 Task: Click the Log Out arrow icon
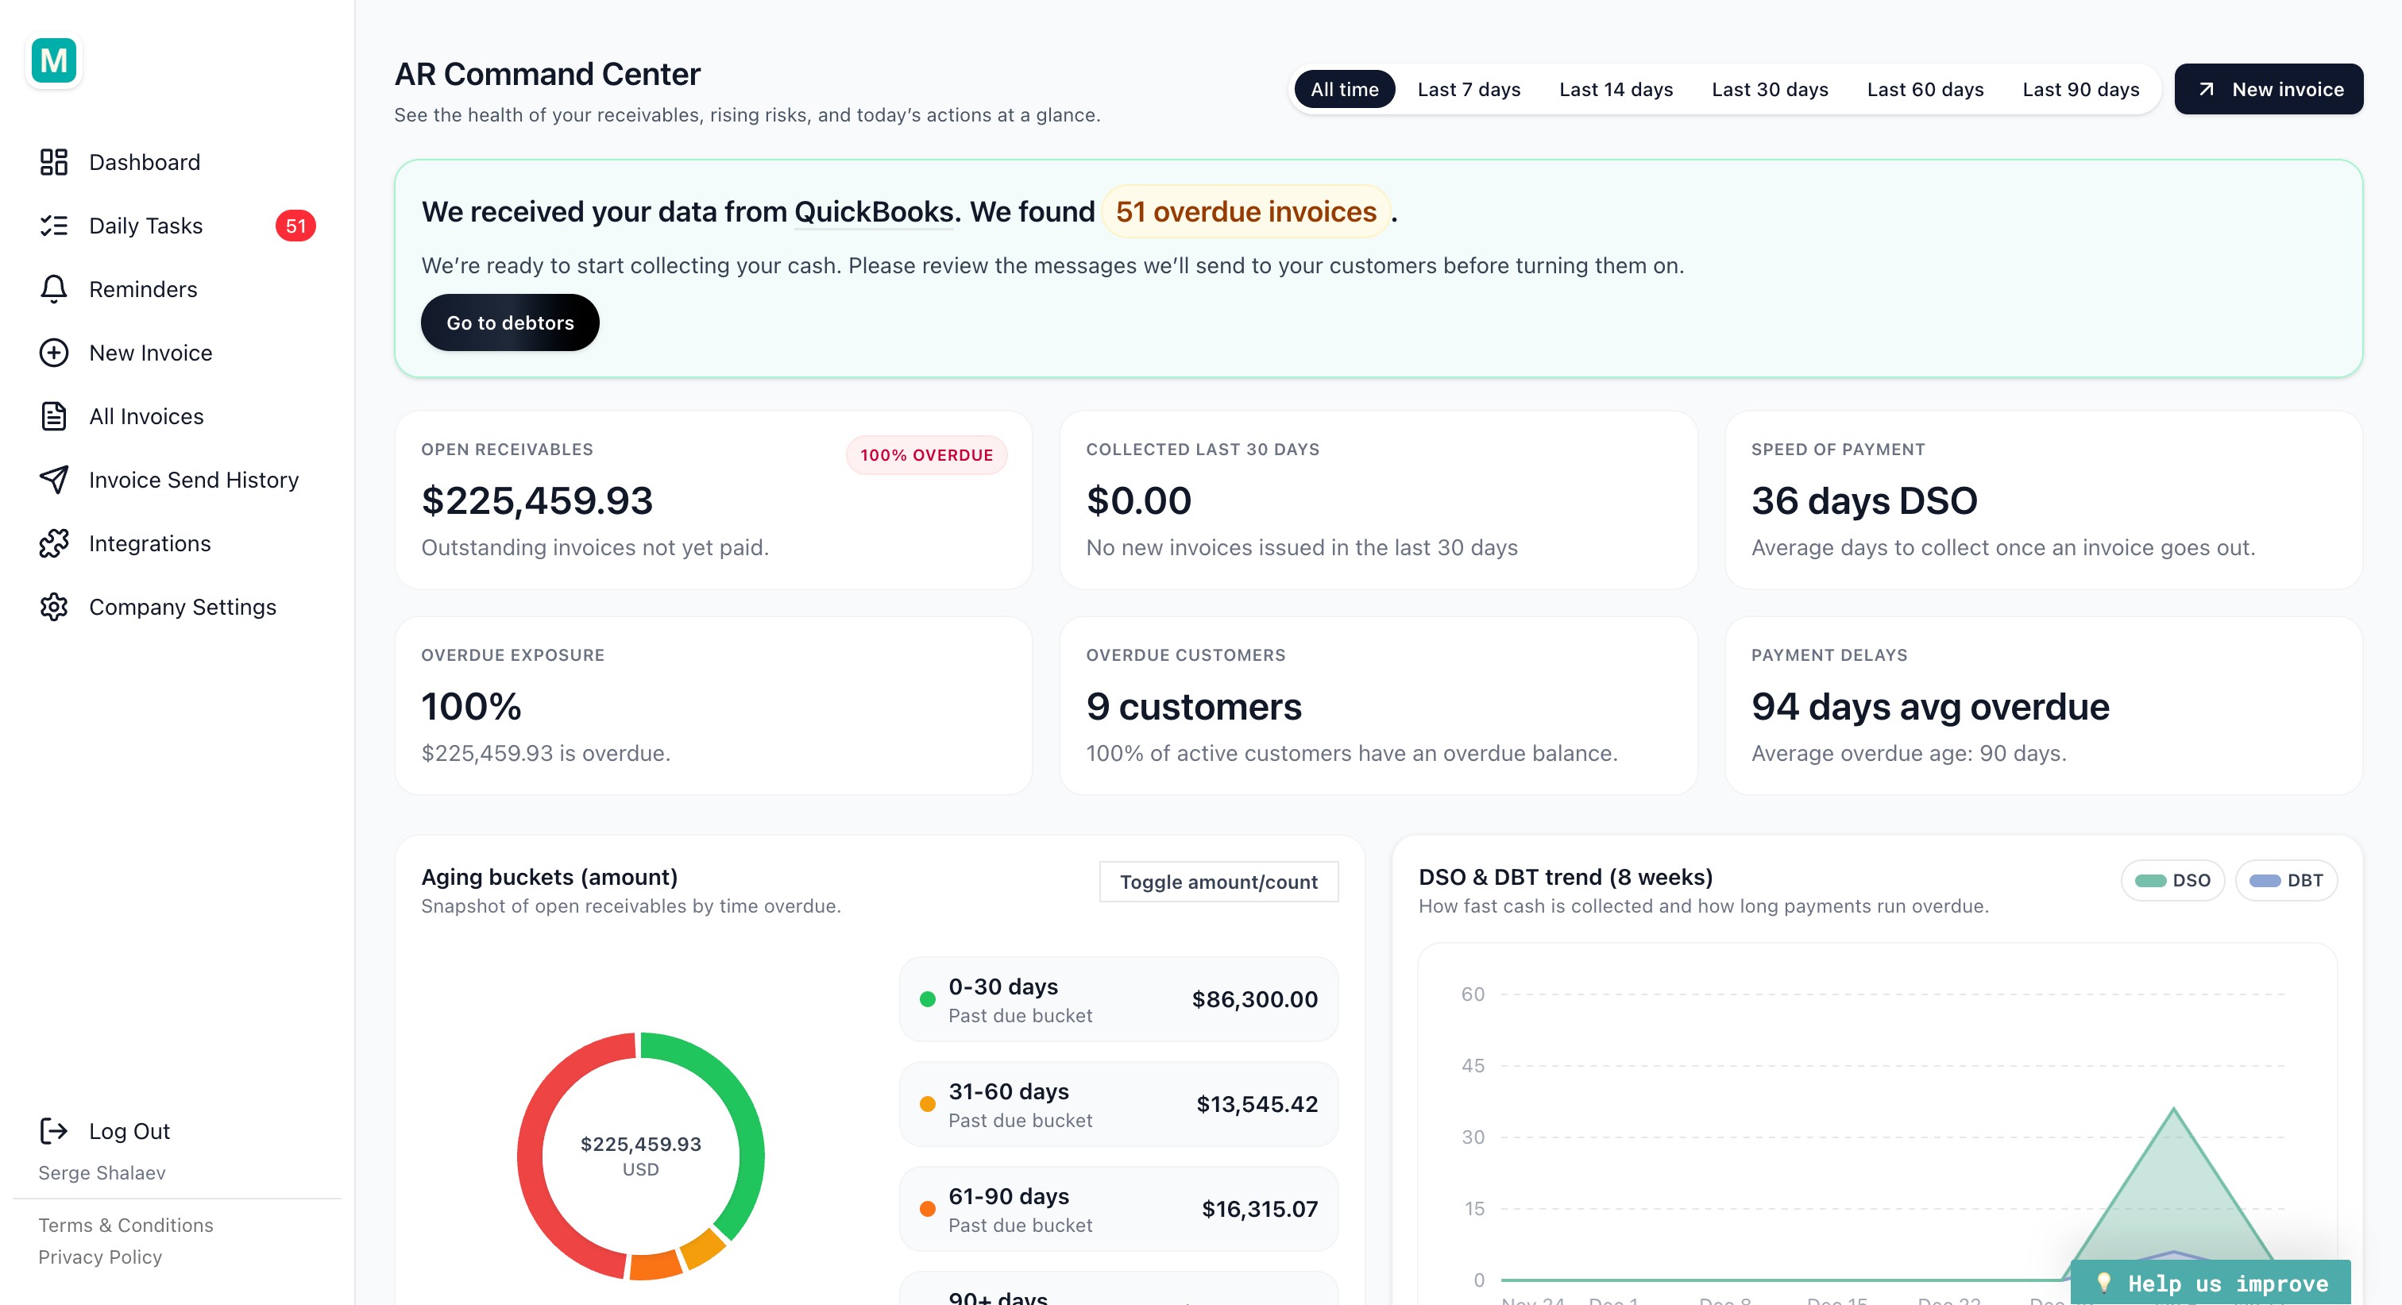(x=54, y=1131)
